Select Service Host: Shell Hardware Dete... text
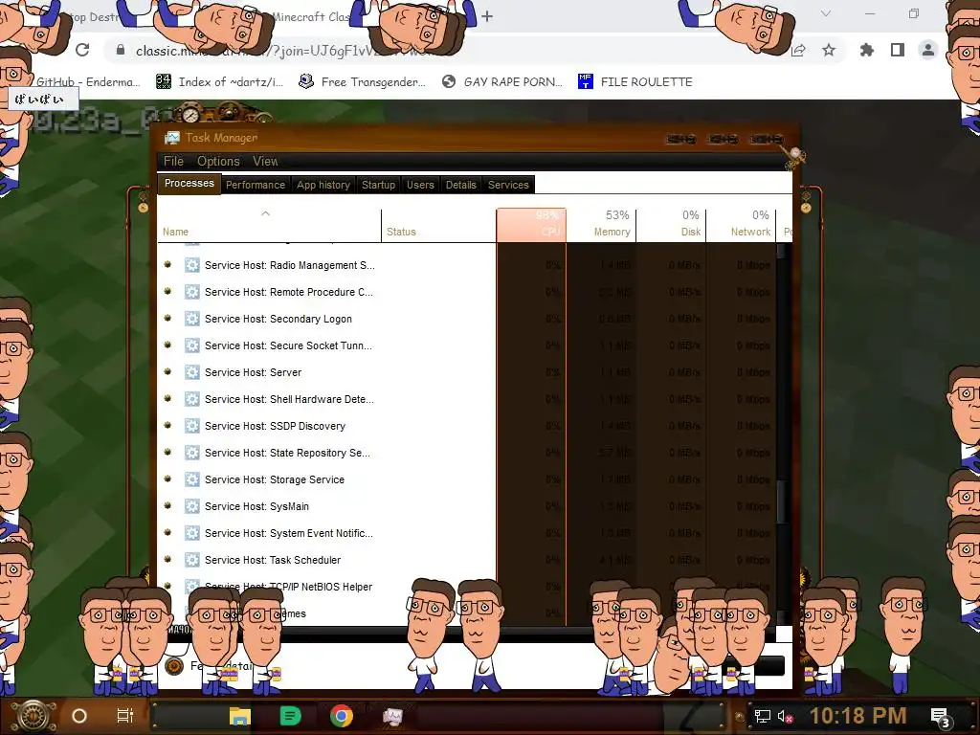Screen dimensions: 980x735 (289, 399)
